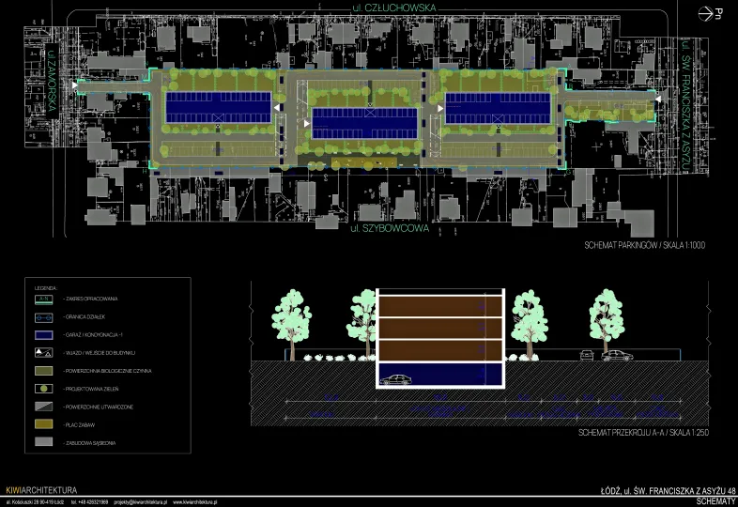738x507 pixels.
Task: Click the Projektowana Zieleń legend icon
Action: [x=45, y=388]
